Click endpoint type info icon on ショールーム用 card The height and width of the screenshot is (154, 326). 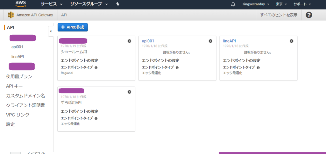[96, 68]
